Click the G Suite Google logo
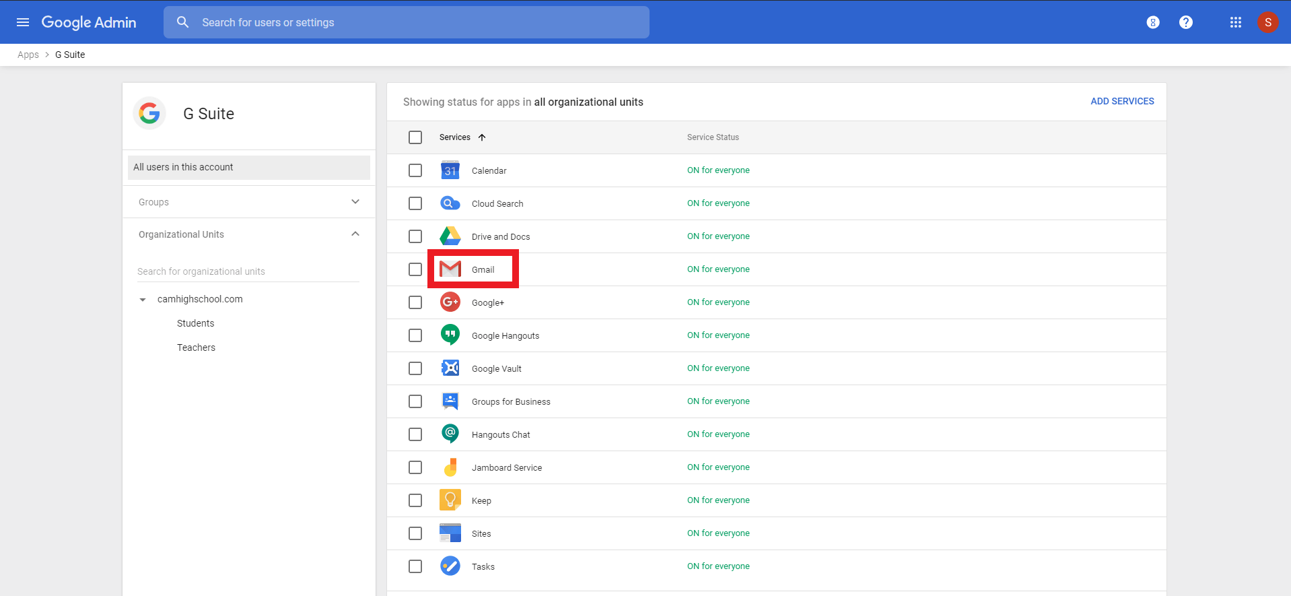The image size is (1291, 596). point(149,113)
